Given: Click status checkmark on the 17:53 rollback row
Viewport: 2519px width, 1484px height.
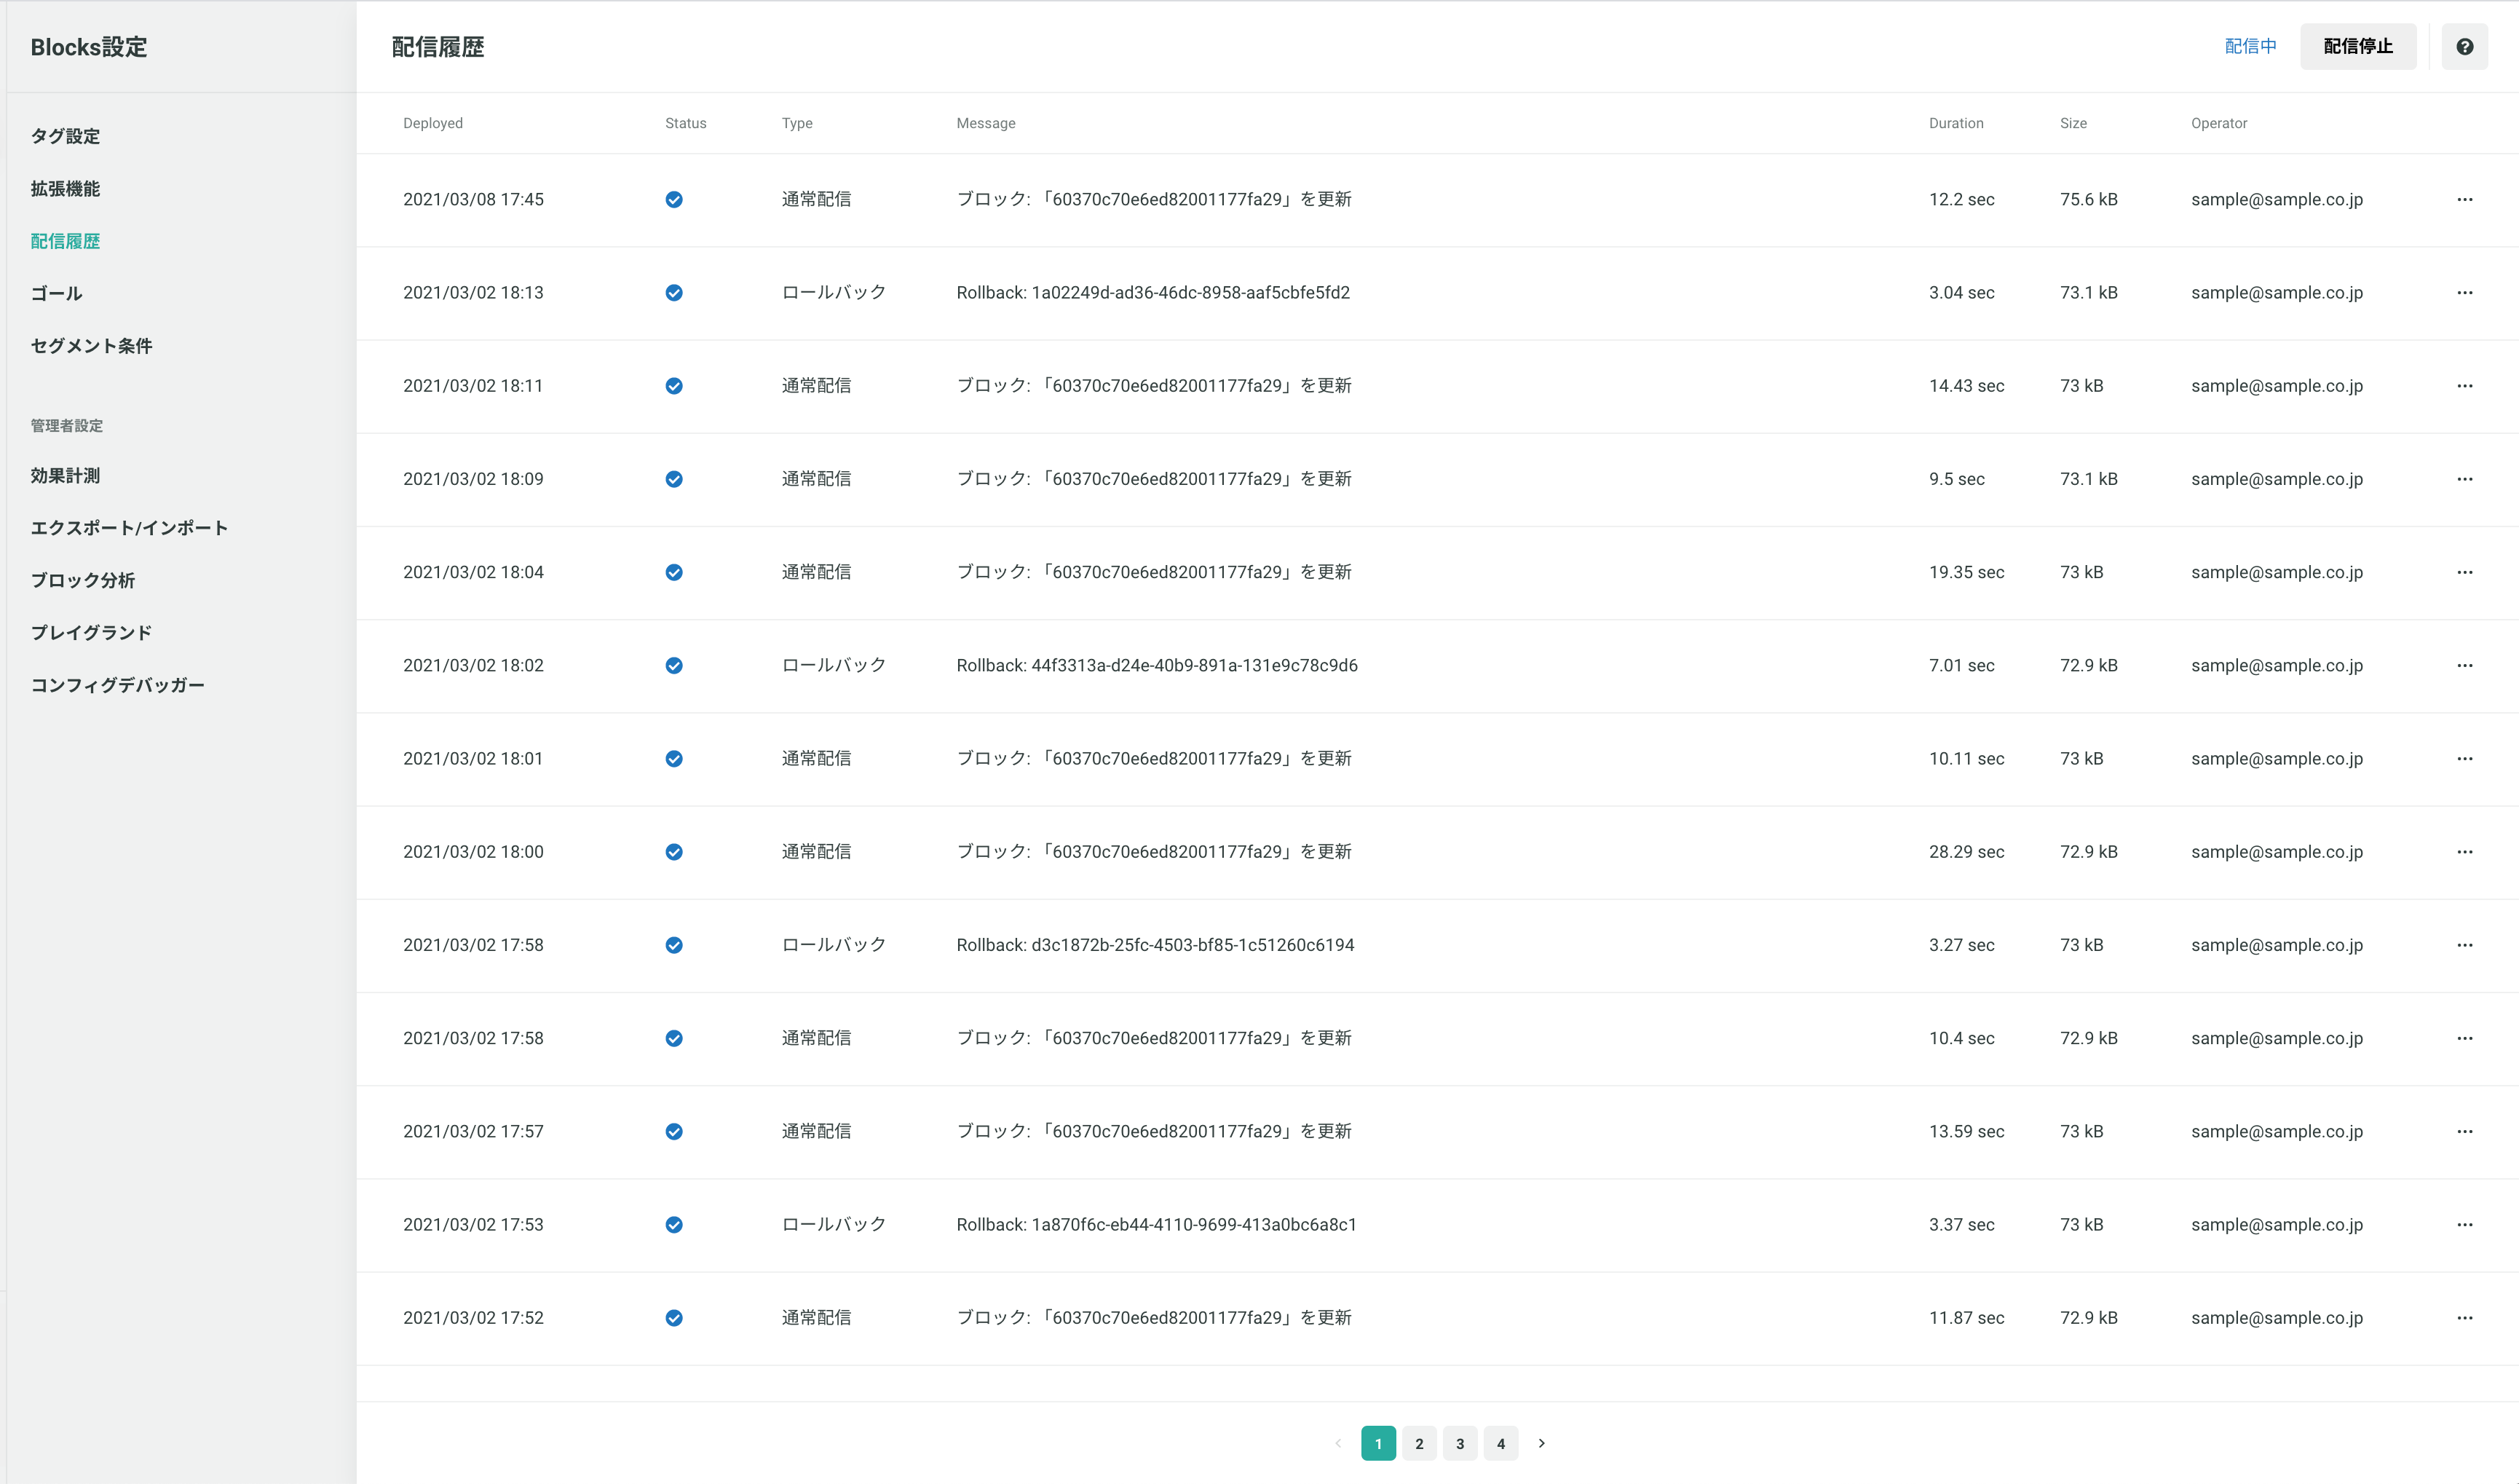Looking at the screenshot, I should (673, 1225).
